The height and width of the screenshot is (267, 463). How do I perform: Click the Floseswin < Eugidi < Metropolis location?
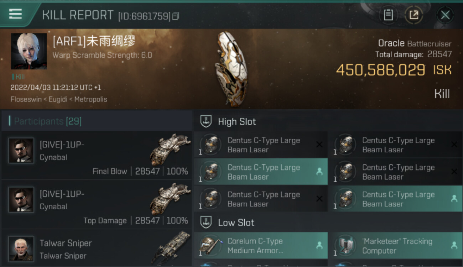59,99
